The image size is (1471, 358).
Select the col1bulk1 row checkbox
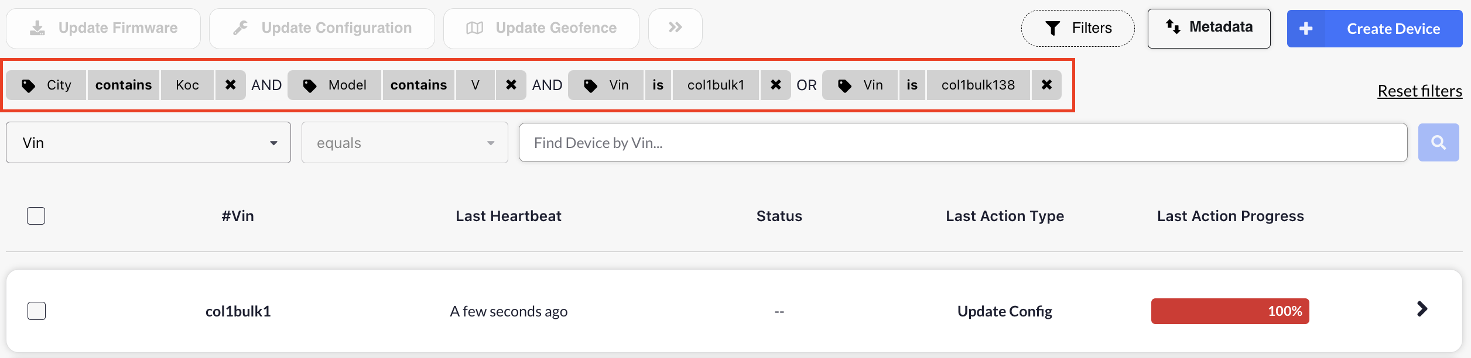click(36, 311)
